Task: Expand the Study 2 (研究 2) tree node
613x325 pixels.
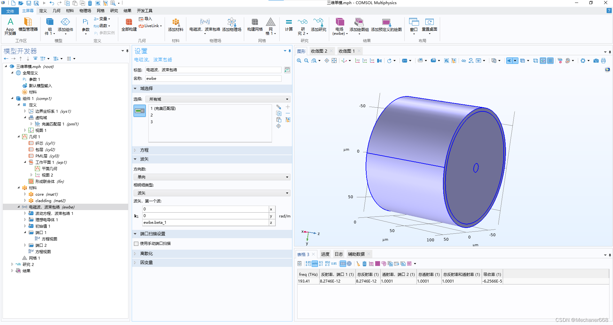Action: [12, 264]
